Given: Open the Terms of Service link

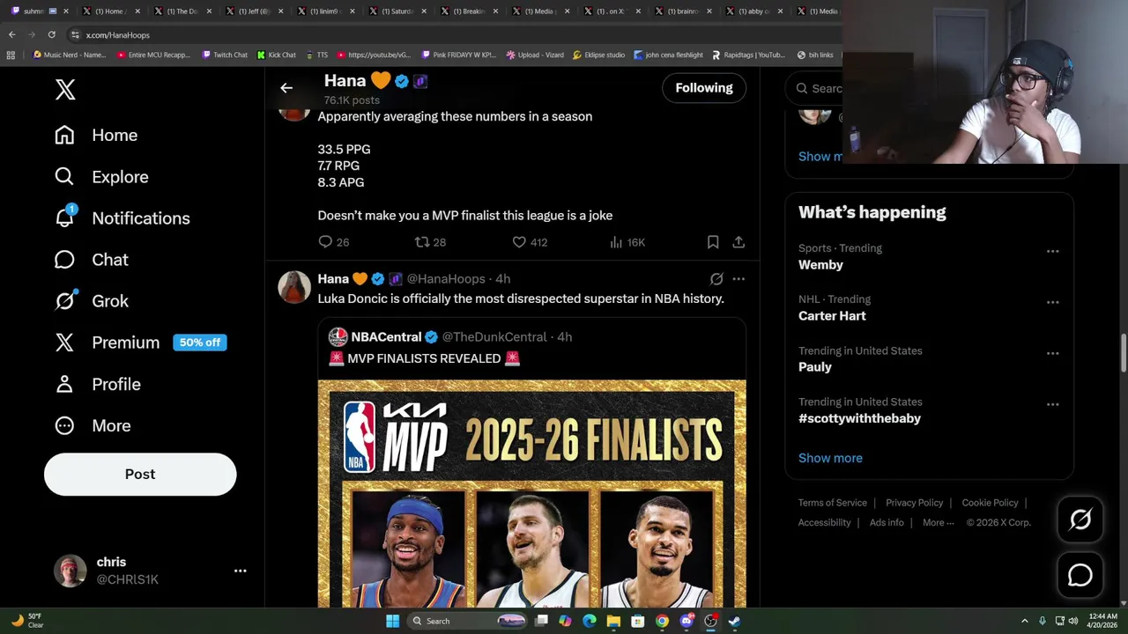Looking at the screenshot, I should pyautogui.click(x=833, y=503).
